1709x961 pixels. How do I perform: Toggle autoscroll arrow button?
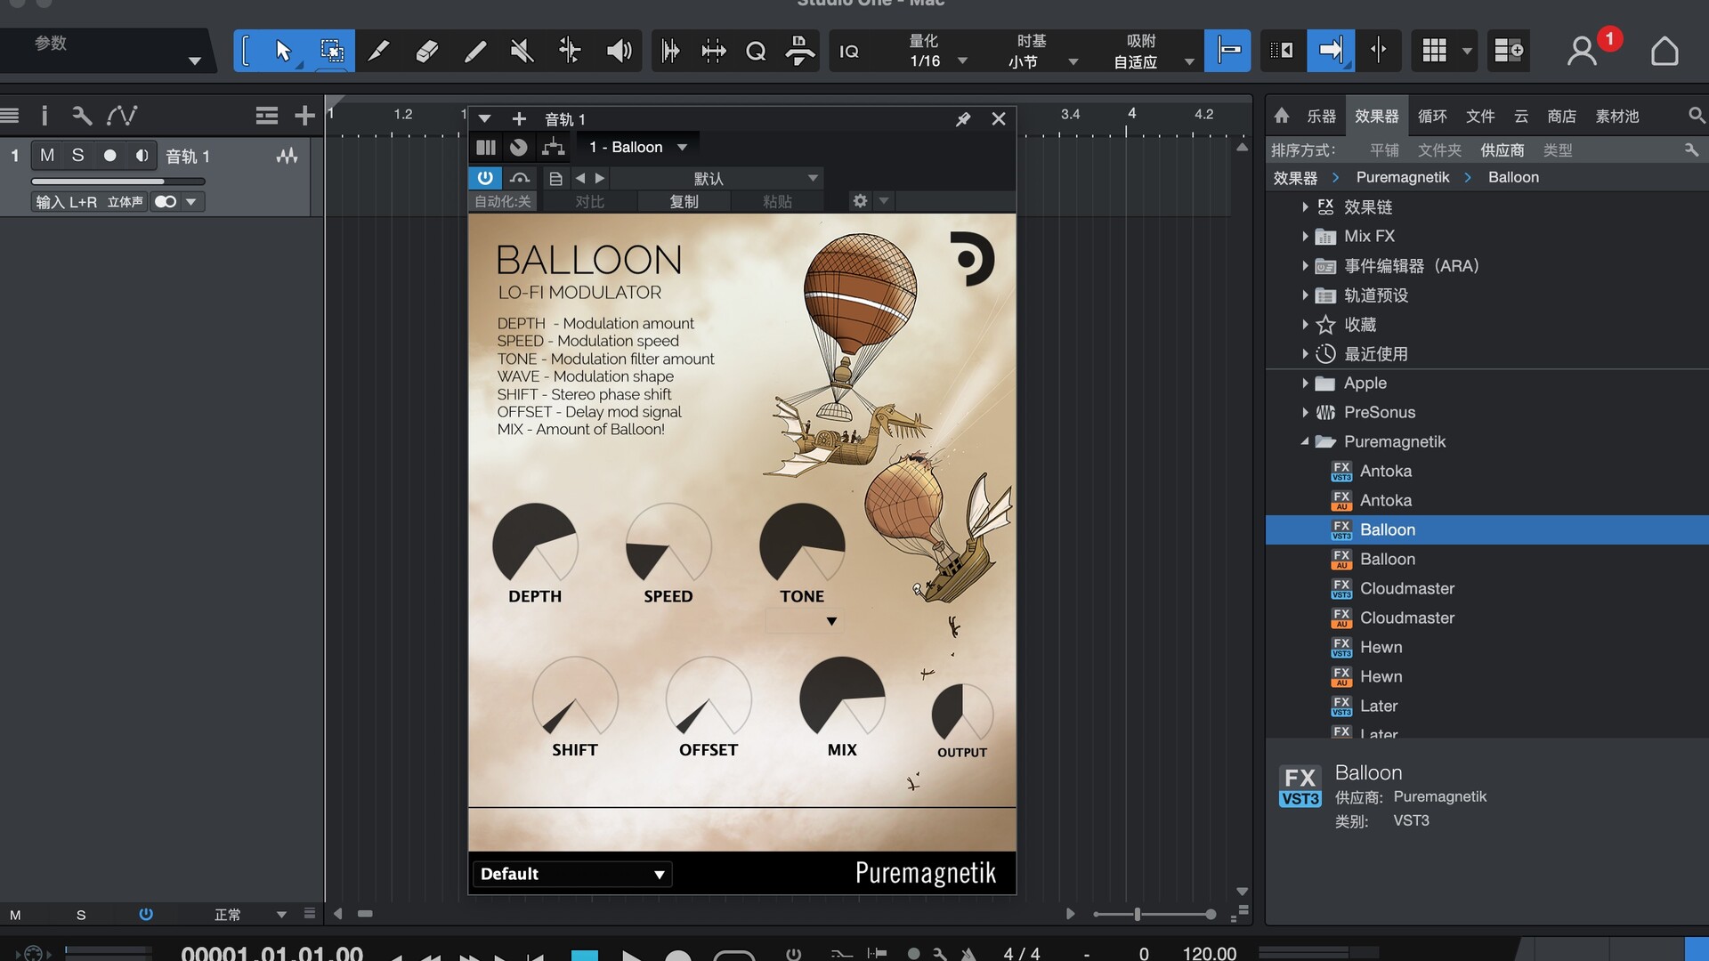coord(1330,51)
